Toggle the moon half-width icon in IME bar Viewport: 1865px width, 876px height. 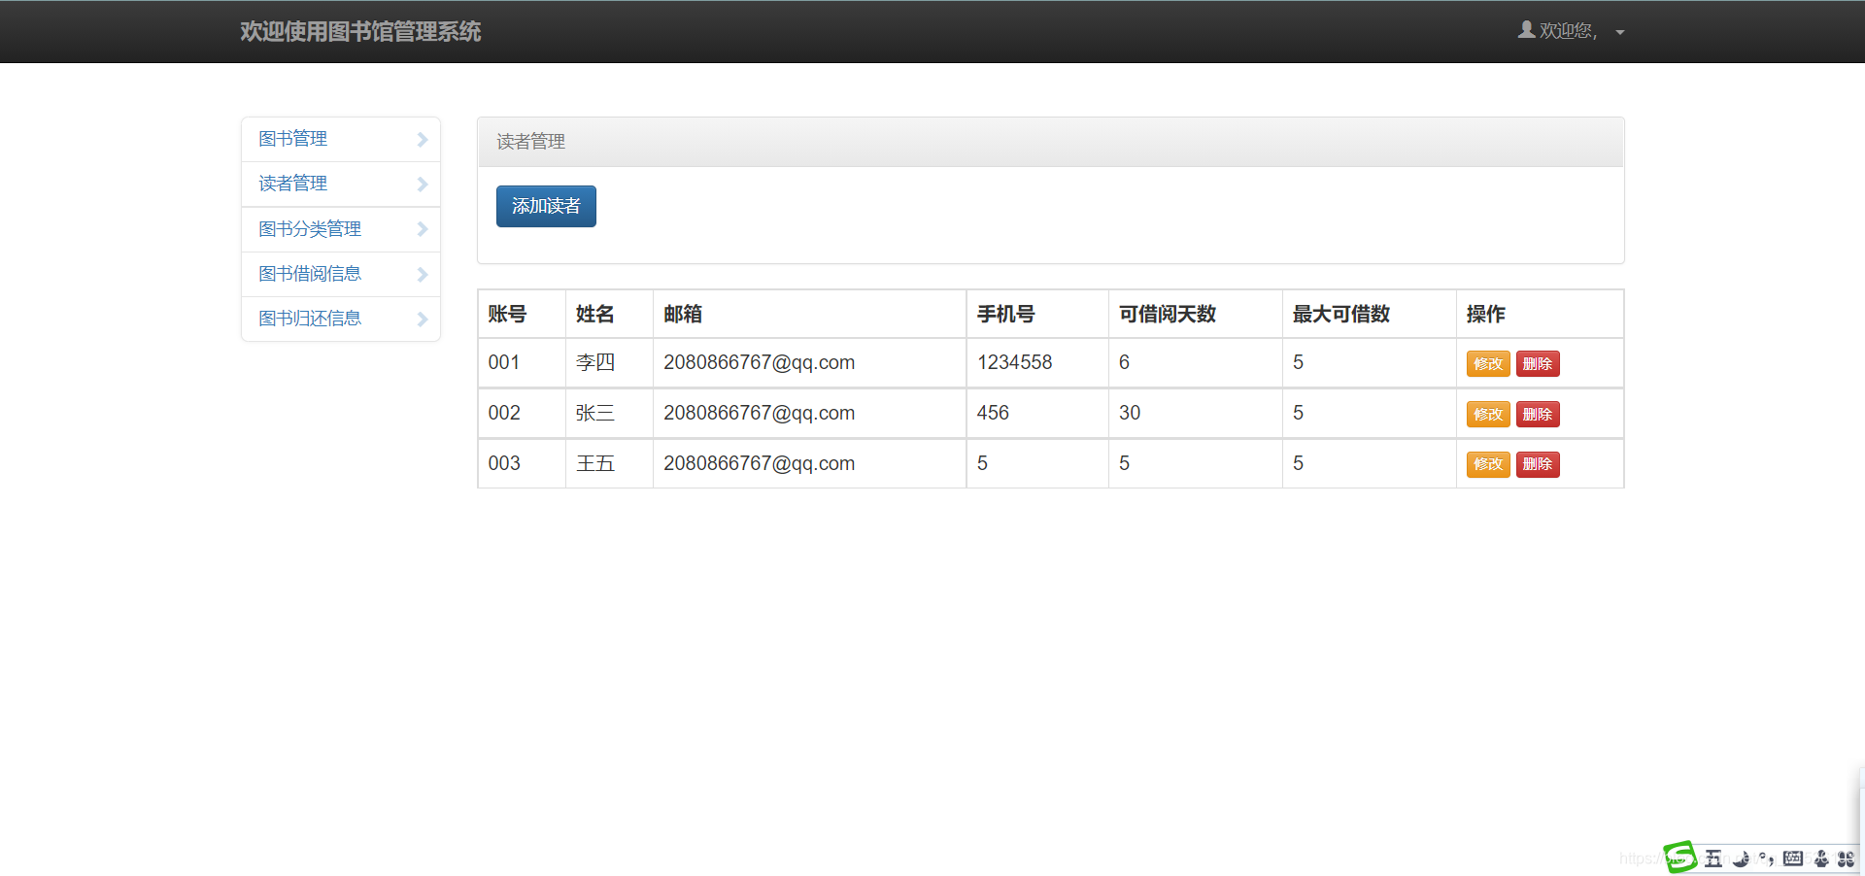[1741, 859]
